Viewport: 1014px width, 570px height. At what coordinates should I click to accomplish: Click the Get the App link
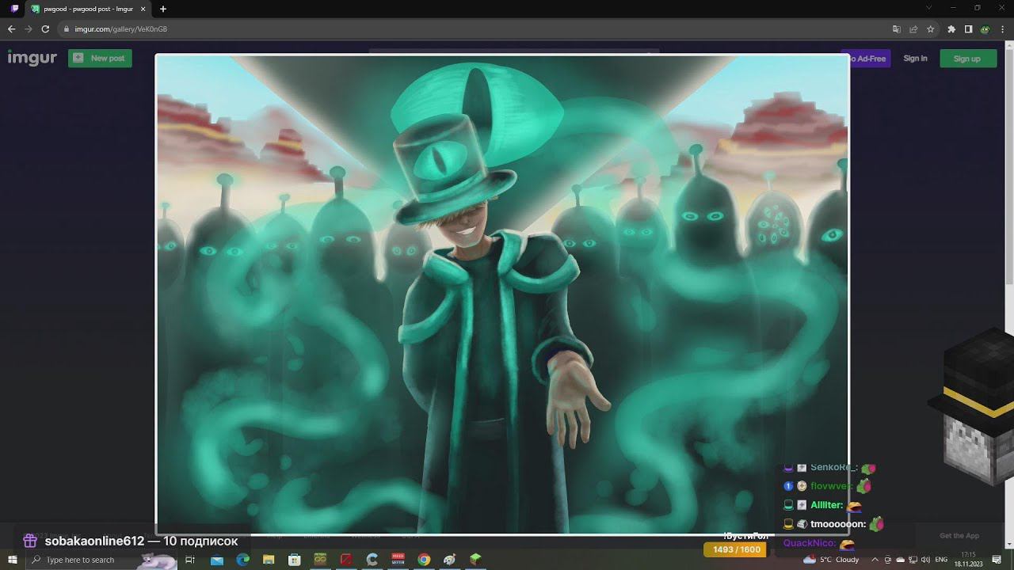(x=959, y=536)
